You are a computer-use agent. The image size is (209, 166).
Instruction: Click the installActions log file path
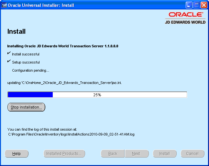point(71,134)
